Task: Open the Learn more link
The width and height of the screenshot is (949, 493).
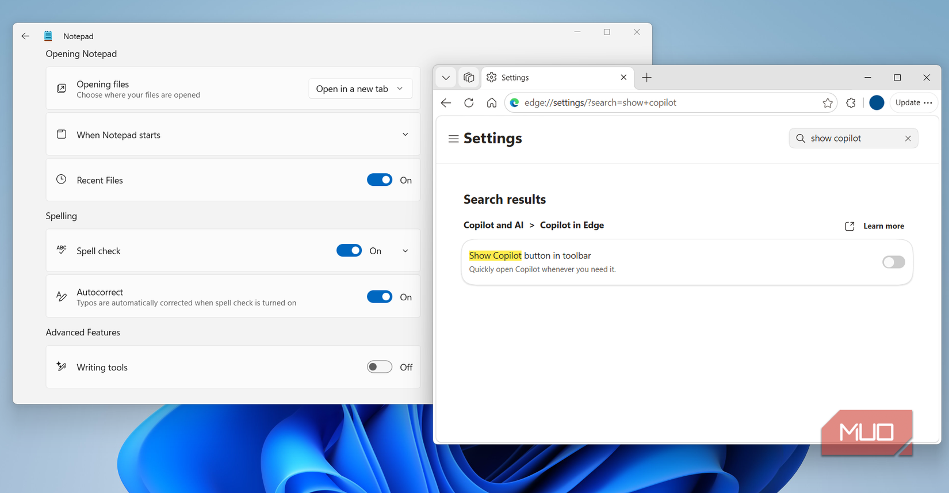Action: 883,226
